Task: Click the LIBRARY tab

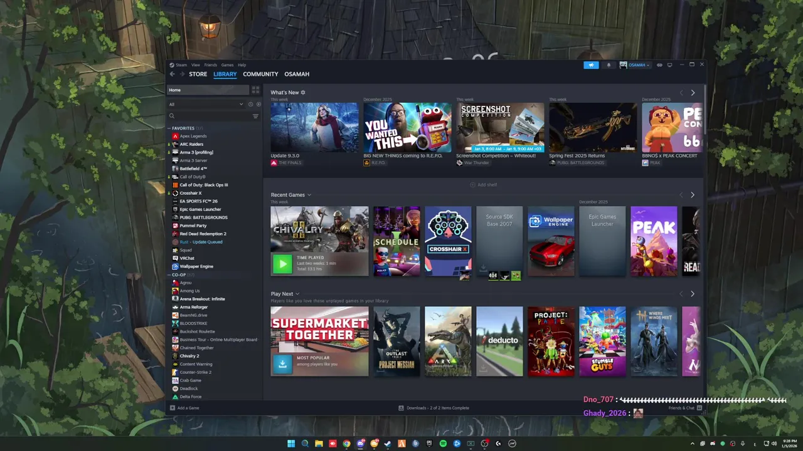Action: pos(225,74)
